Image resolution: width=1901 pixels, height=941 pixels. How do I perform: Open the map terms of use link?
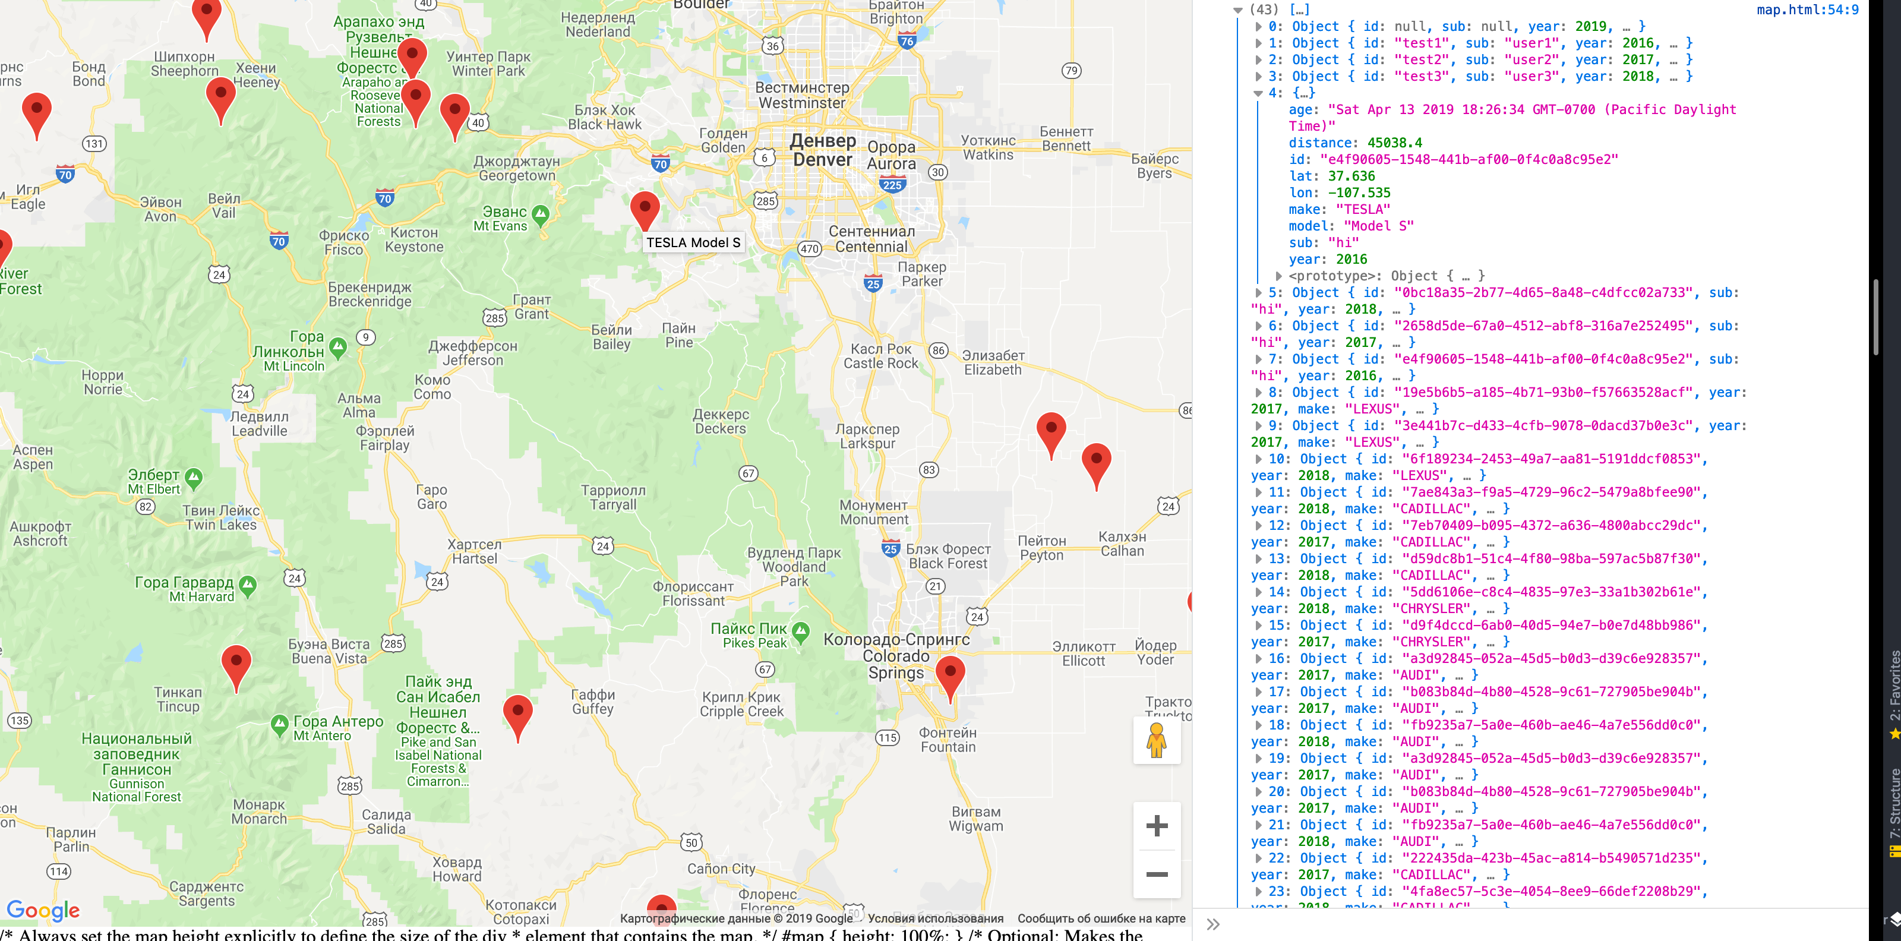point(935,919)
